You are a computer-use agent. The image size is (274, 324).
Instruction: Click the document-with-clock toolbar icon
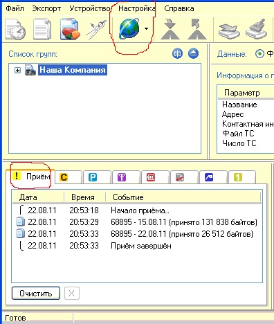[15, 30]
